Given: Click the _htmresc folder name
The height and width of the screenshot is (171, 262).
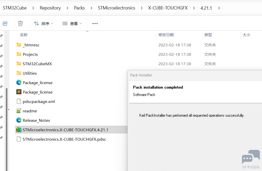Looking at the screenshot, I should 31,45.
